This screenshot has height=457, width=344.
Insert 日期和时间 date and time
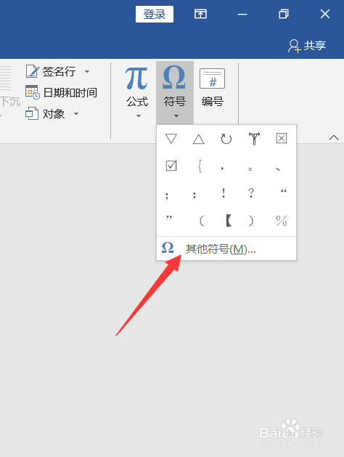pyautogui.click(x=62, y=93)
